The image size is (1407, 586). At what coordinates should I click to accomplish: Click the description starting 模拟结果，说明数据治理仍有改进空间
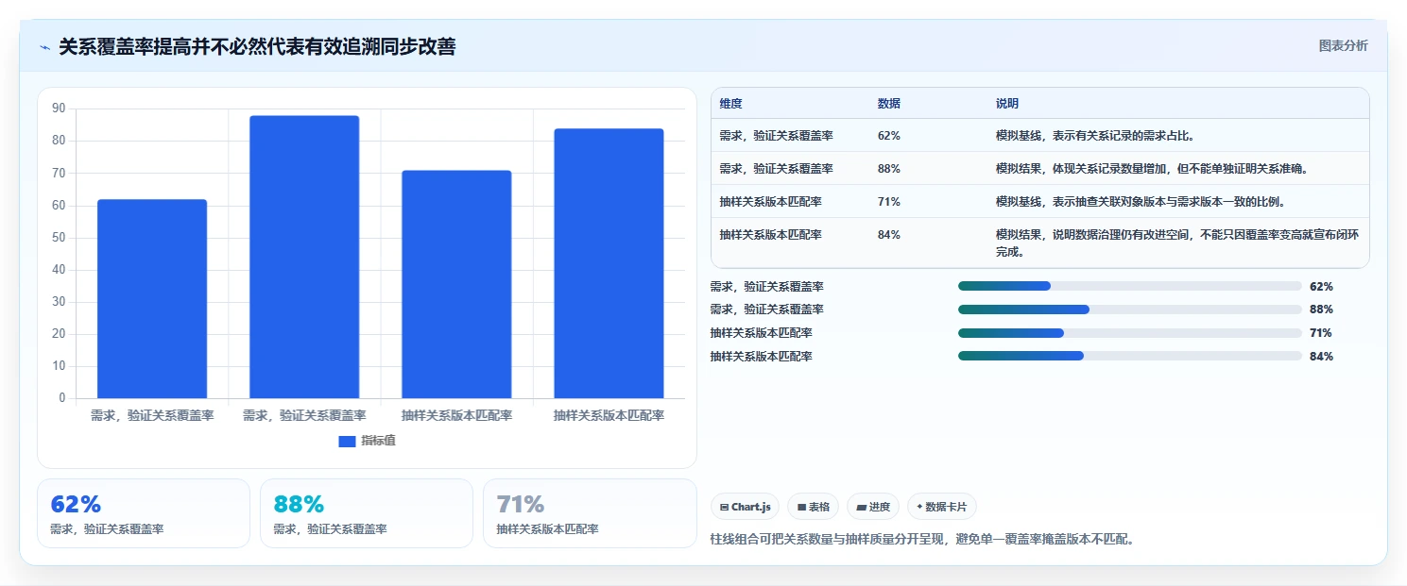pyautogui.click(x=1177, y=243)
